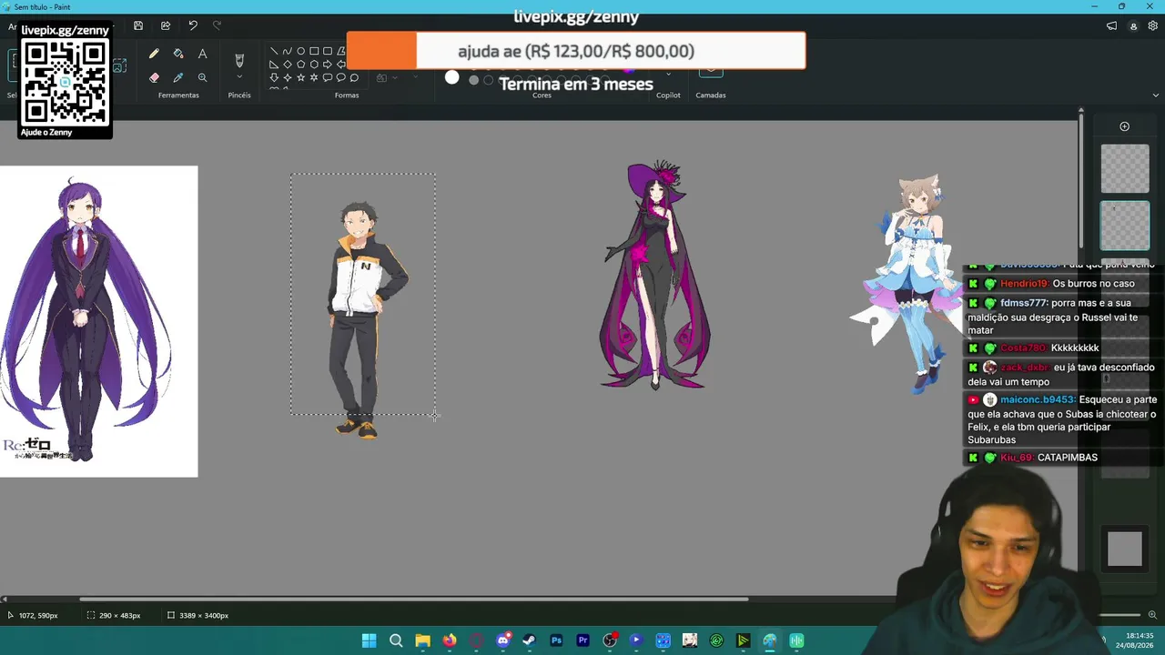The width and height of the screenshot is (1165, 655).
Task: Pick the rounded rectangle shape
Action: [328, 52]
